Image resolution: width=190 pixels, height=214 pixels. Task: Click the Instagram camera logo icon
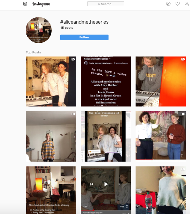25,4
